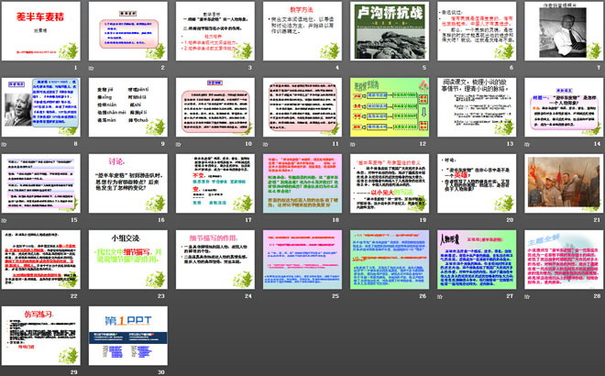Open slide 3 thumbnail

215,31
